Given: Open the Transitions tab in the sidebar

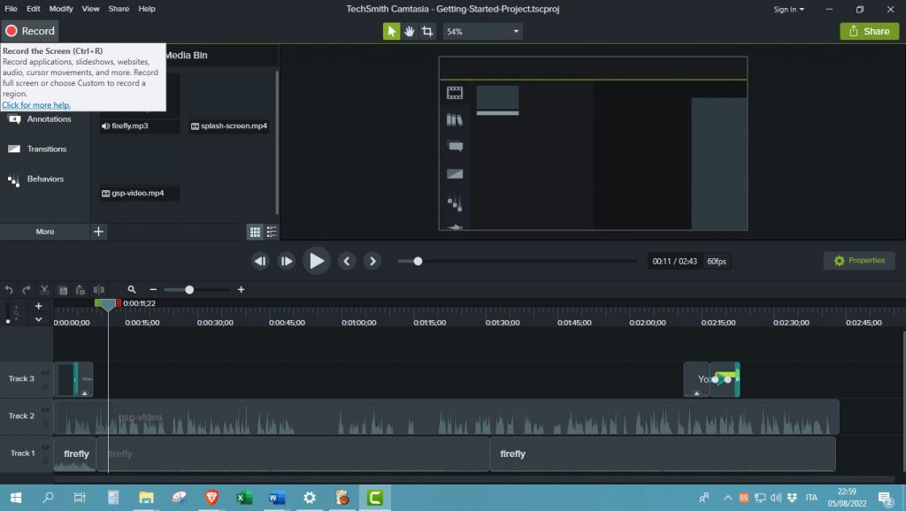Looking at the screenshot, I should pos(46,149).
